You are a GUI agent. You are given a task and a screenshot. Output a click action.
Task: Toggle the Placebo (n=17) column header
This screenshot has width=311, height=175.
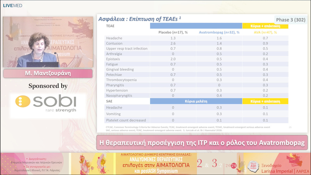[173, 32]
